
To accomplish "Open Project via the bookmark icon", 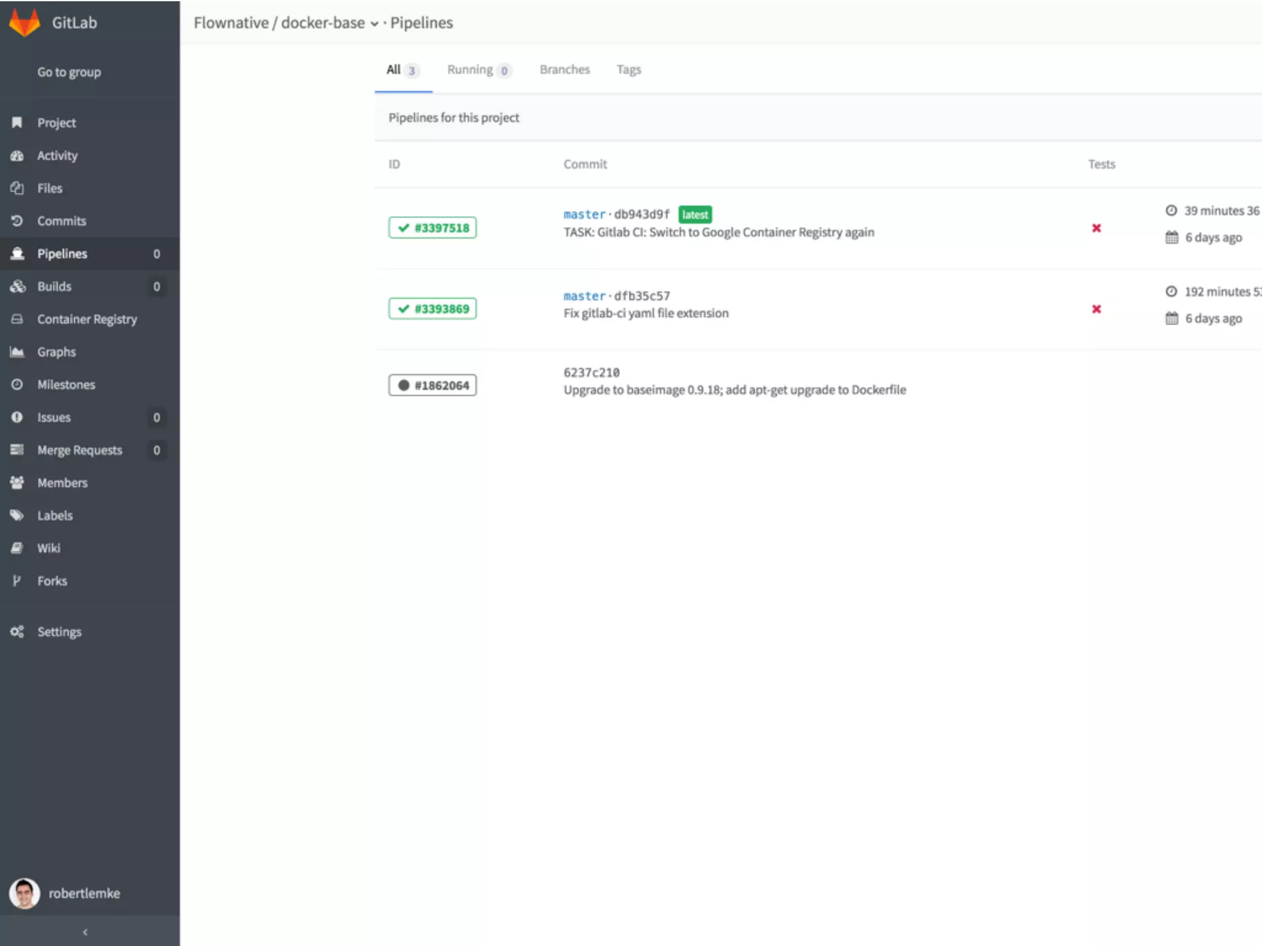I will click(17, 123).
